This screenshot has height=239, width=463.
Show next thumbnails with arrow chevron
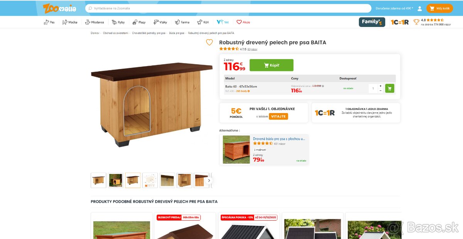pyautogui.click(x=209, y=180)
